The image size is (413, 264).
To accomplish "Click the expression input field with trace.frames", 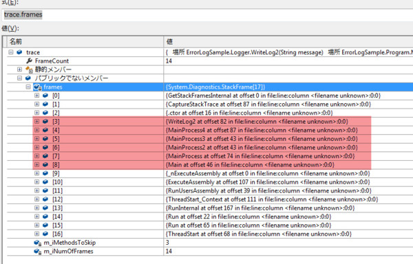I will click(208, 14).
